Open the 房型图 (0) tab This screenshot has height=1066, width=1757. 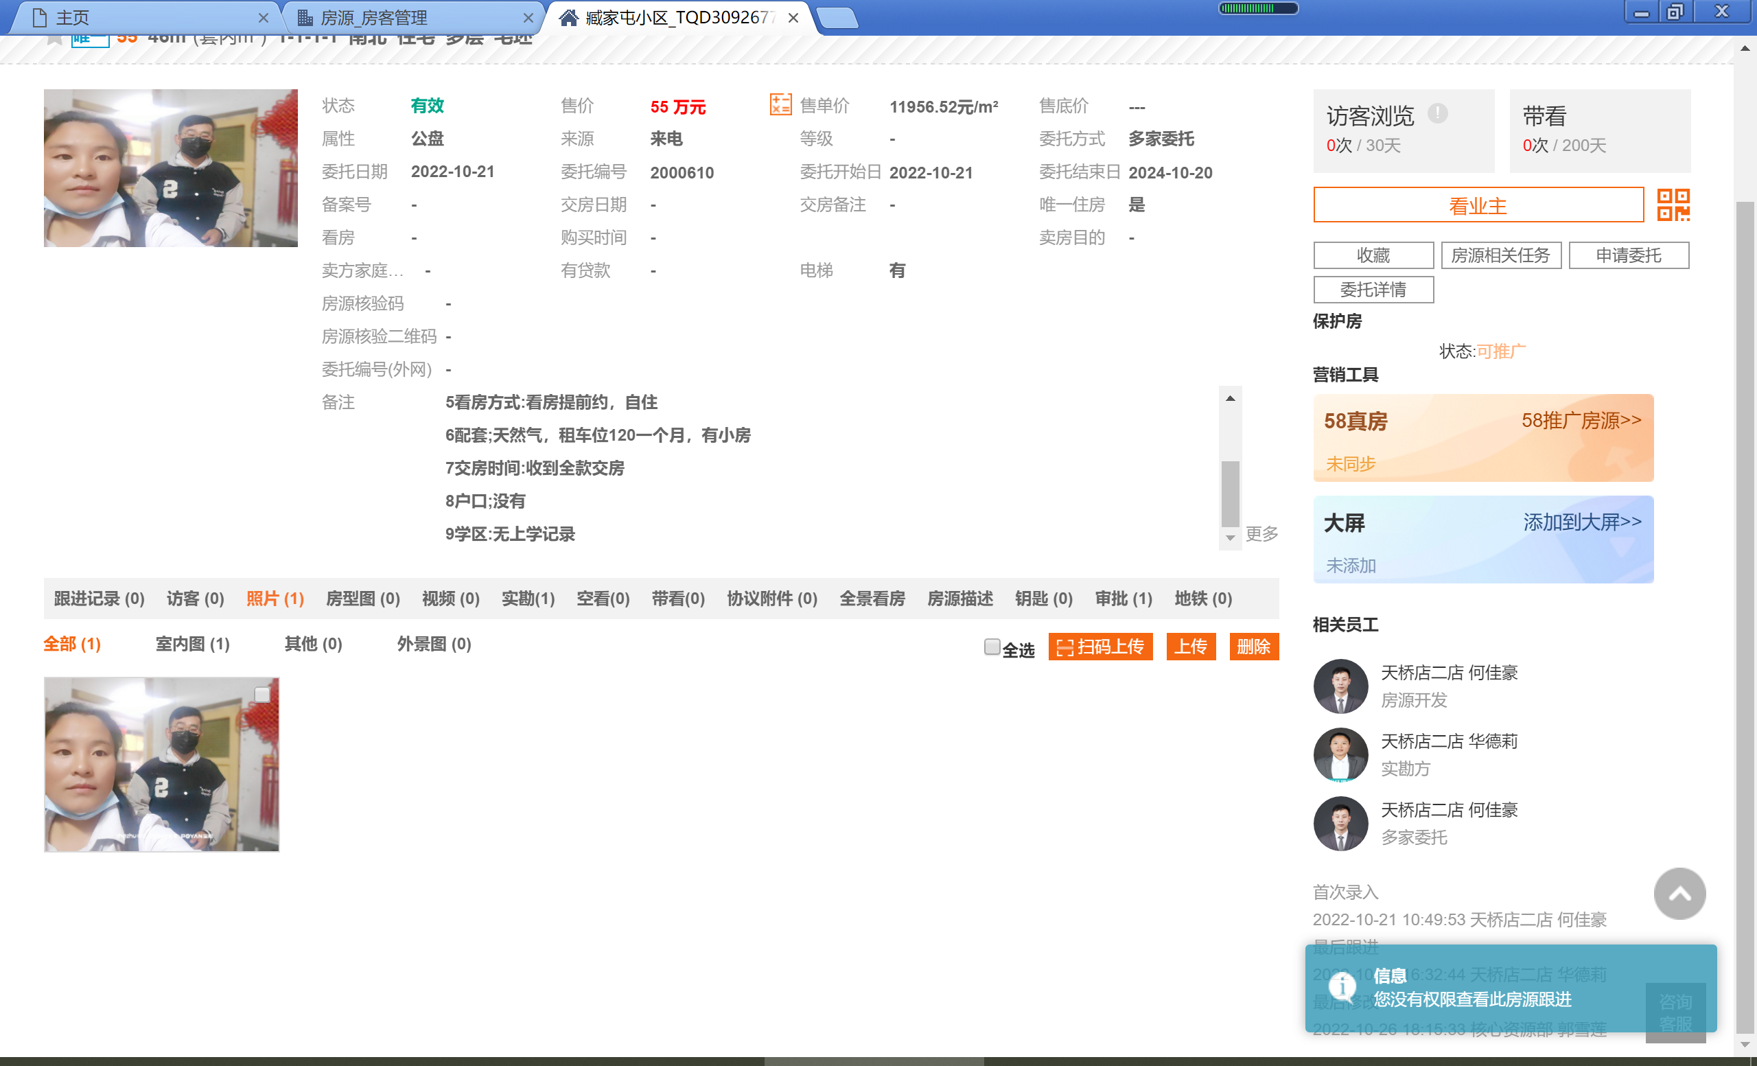click(363, 599)
